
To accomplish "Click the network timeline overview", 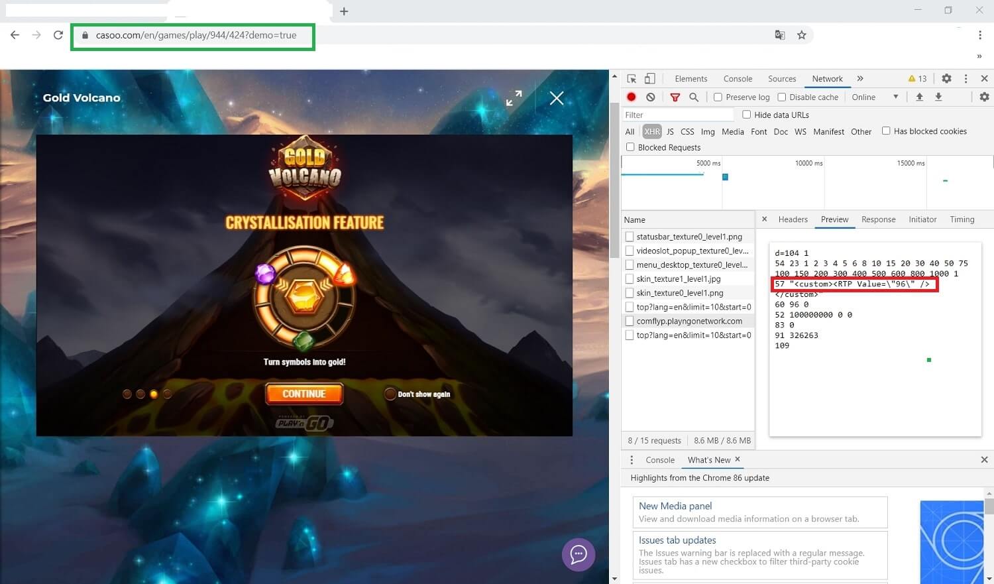I will coord(807,182).
